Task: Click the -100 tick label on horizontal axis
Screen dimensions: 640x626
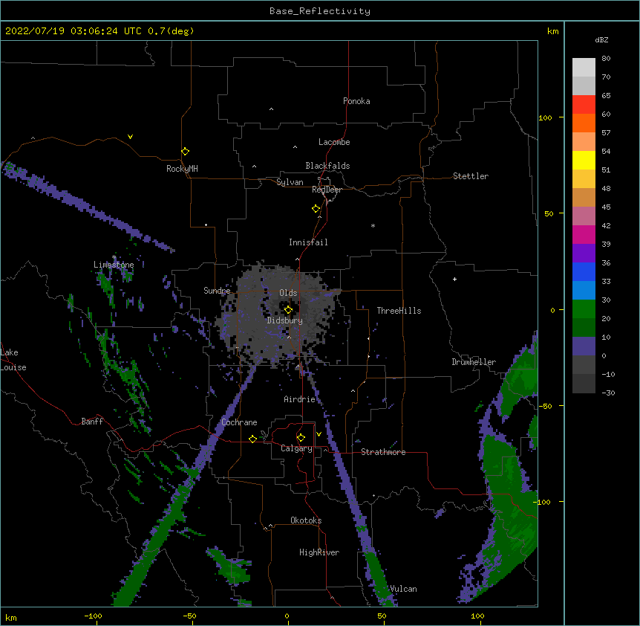Action: tap(93, 616)
